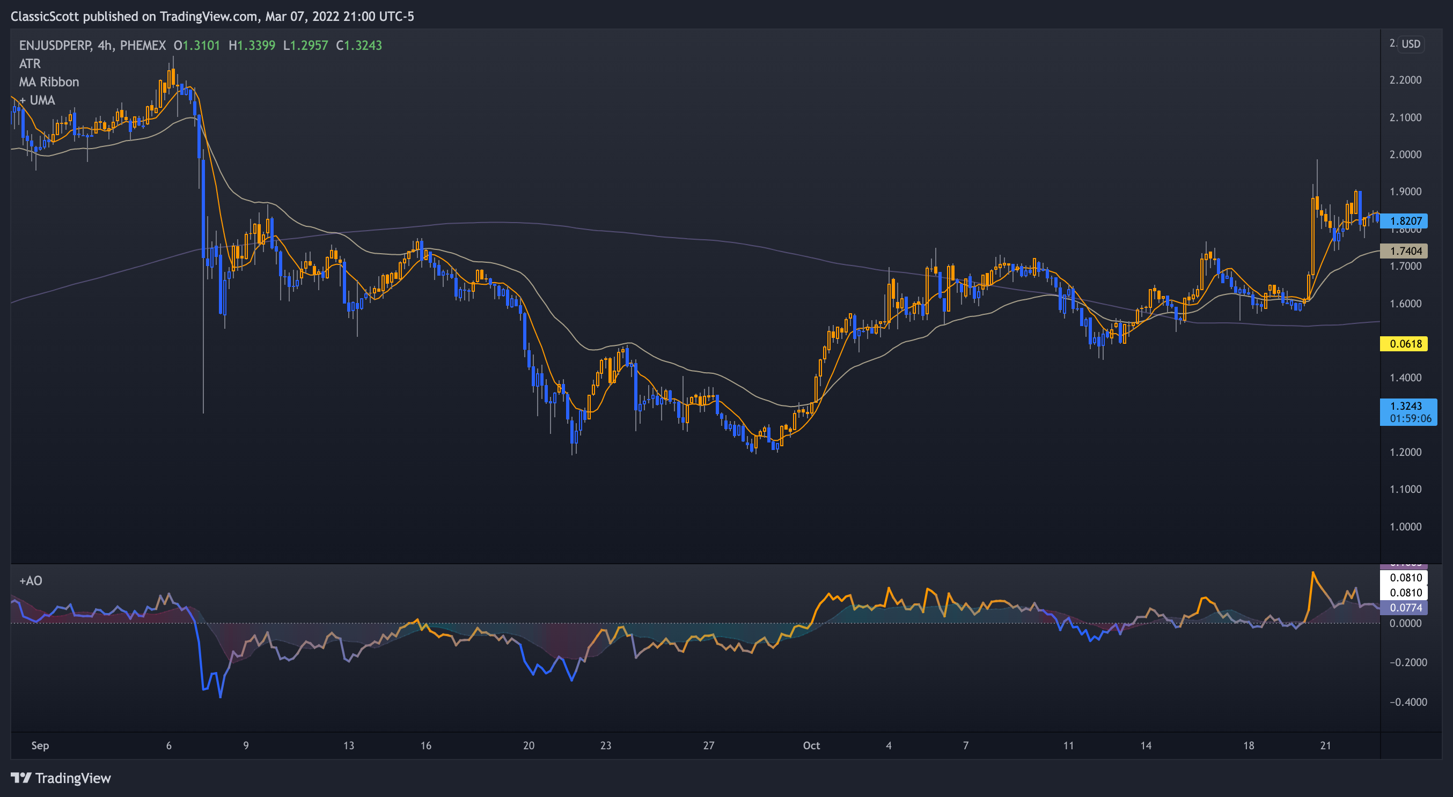This screenshot has width=1453, height=797.
Task: Click the close value C1.3243
Action: (x=359, y=45)
